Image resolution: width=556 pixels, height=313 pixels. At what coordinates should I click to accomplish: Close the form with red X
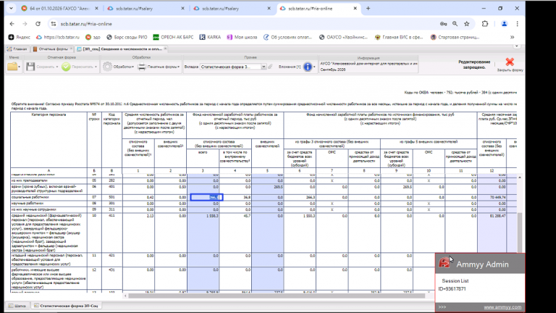(510, 62)
